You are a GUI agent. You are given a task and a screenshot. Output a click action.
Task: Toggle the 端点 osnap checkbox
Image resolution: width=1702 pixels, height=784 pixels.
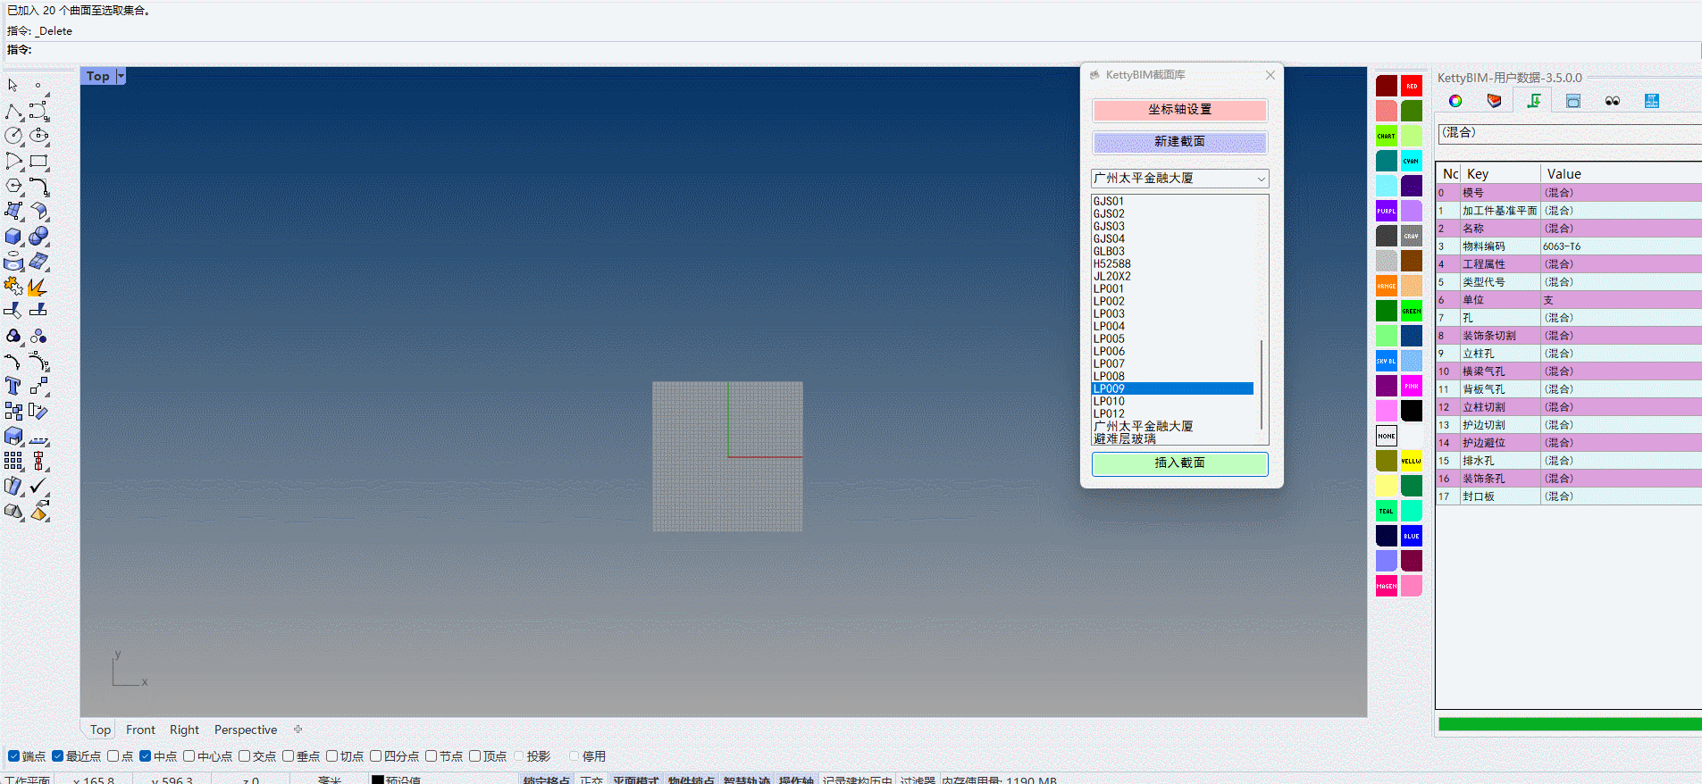pyautogui.click(x=13, y=756)
